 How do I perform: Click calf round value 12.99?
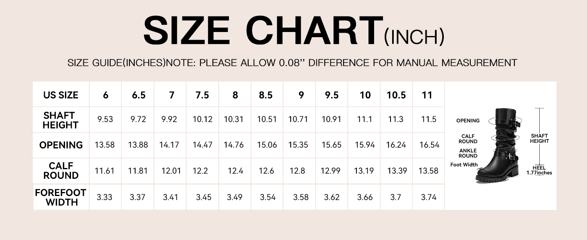coord(331,171)
